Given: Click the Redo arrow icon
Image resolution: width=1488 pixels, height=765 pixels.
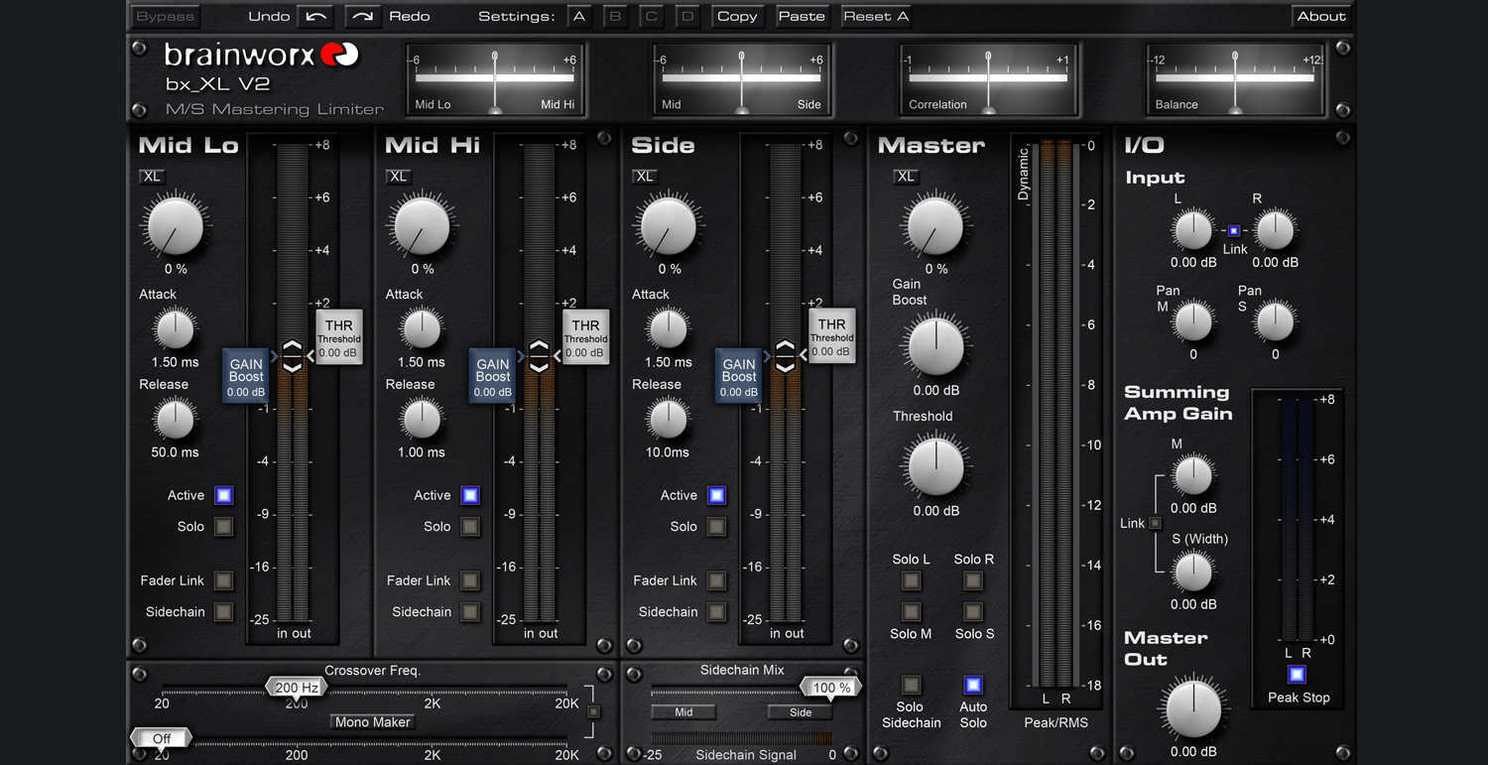Looking at the screenshot, I should (363, 16).
